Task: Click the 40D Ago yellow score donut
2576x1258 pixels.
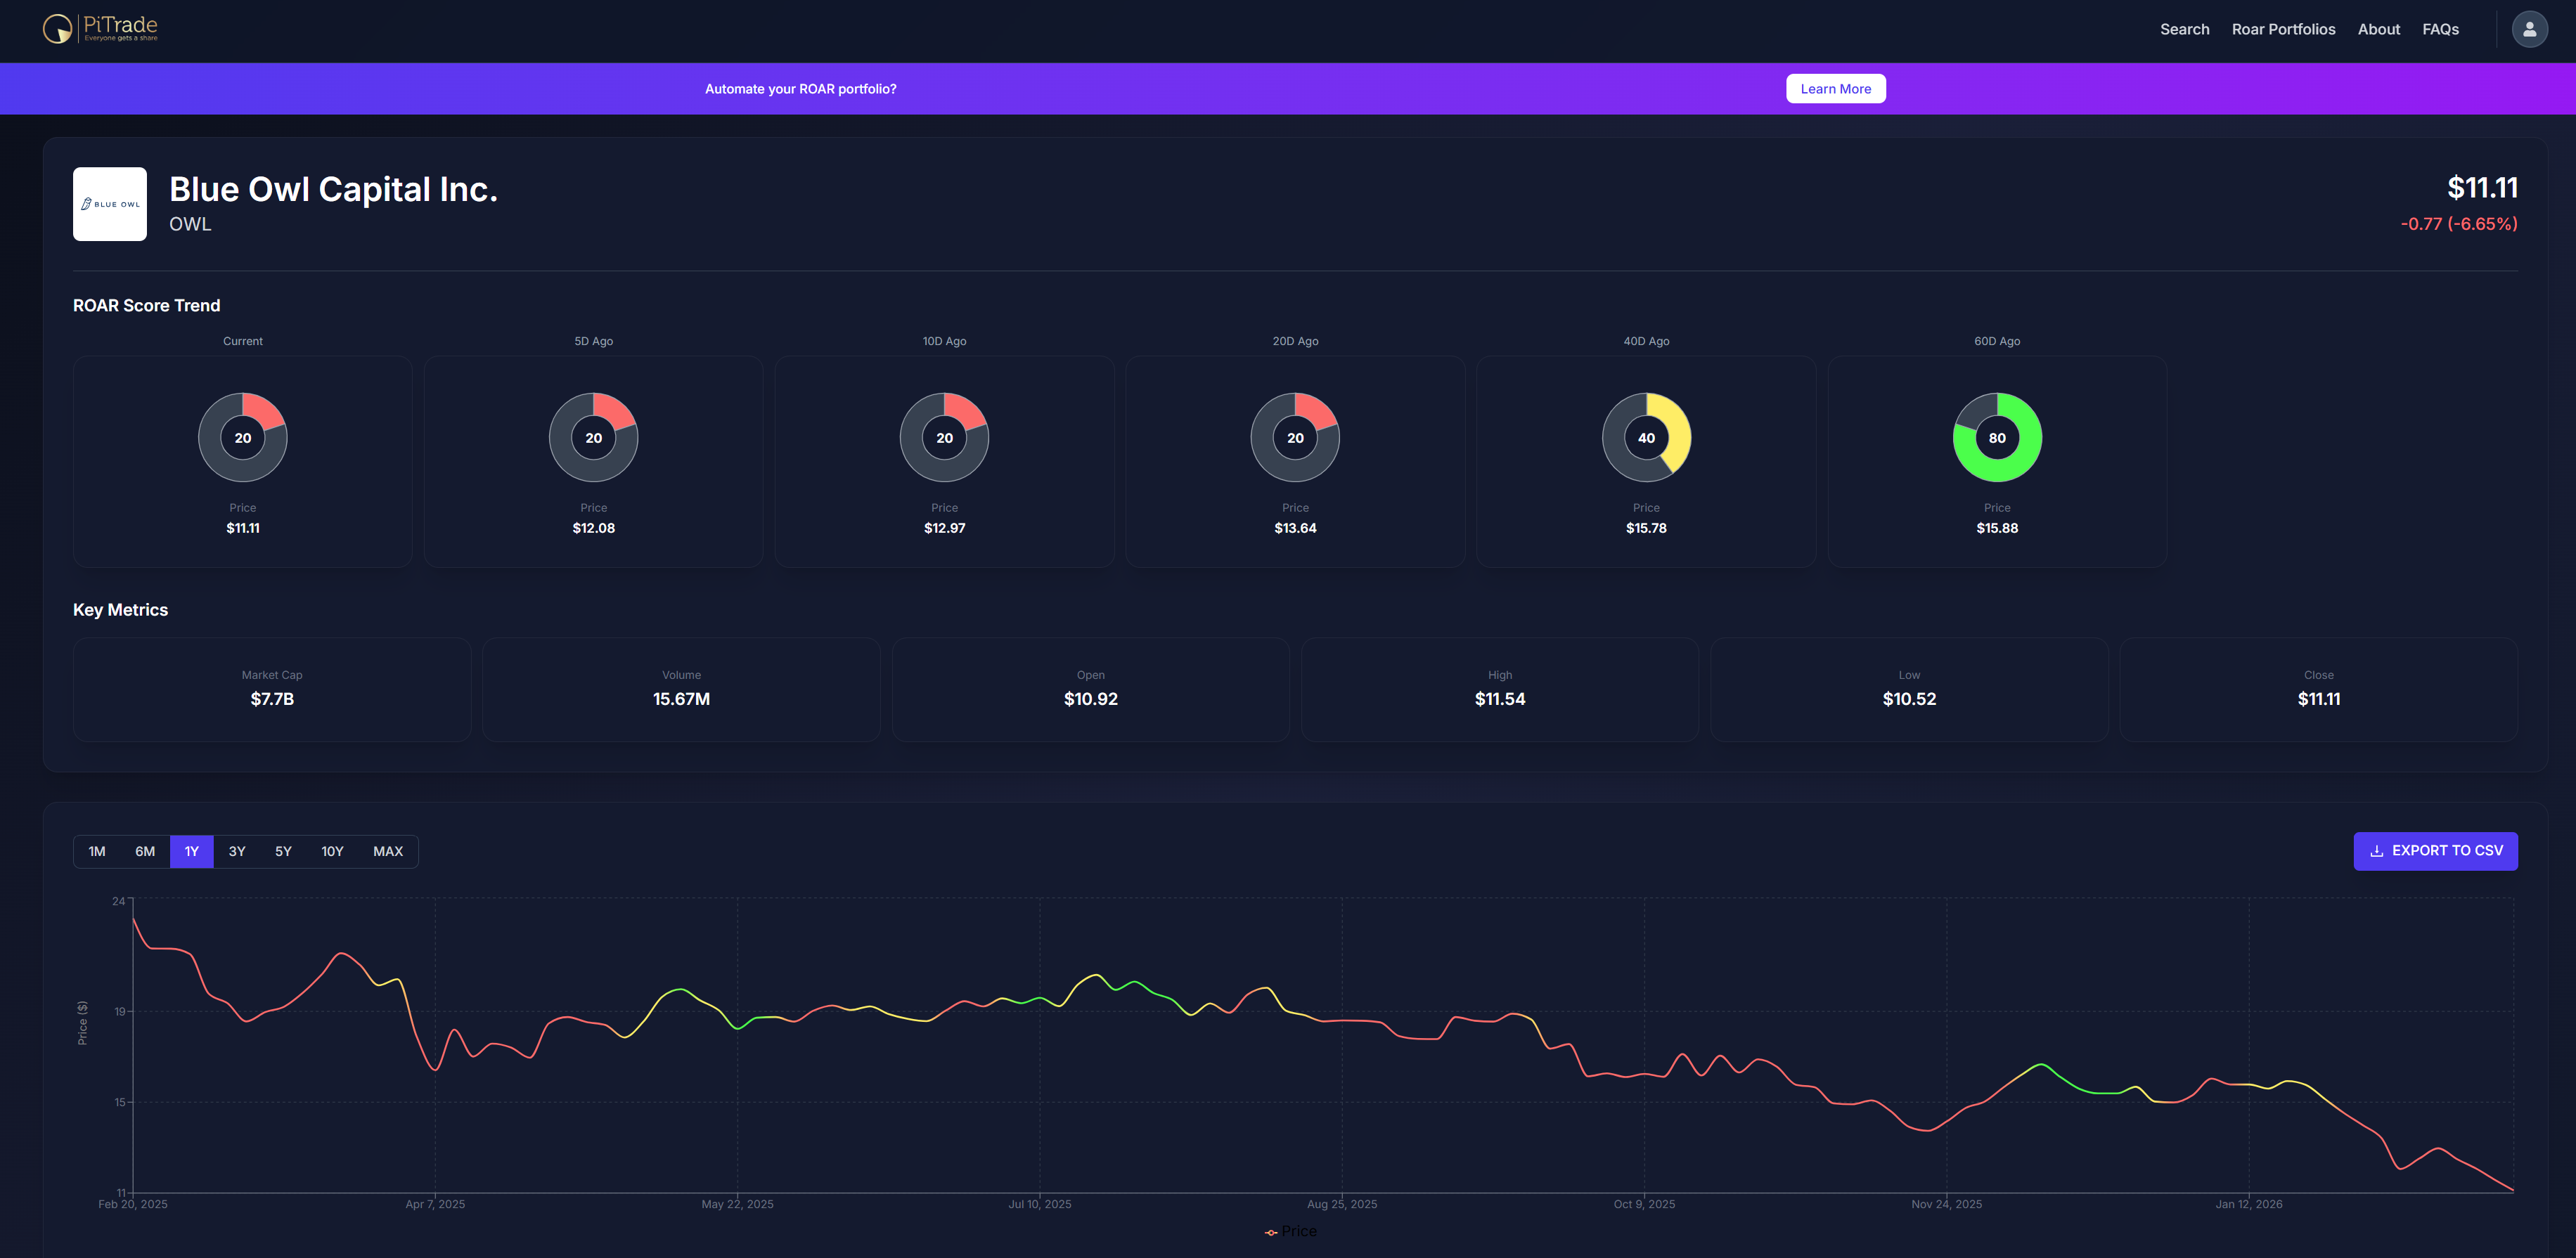Action: [1646, 438]
